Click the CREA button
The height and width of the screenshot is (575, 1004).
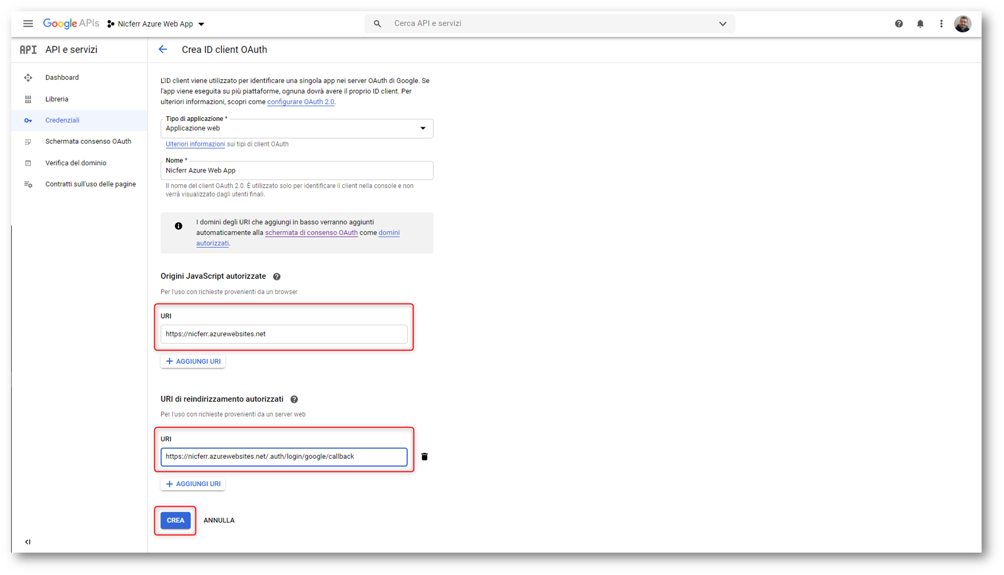[x=175, y=520]
